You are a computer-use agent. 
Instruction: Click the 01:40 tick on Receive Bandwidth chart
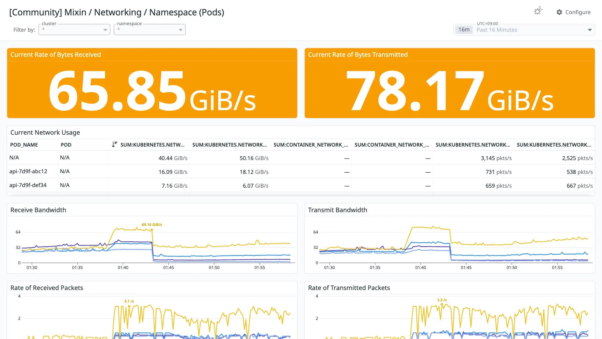123,267
